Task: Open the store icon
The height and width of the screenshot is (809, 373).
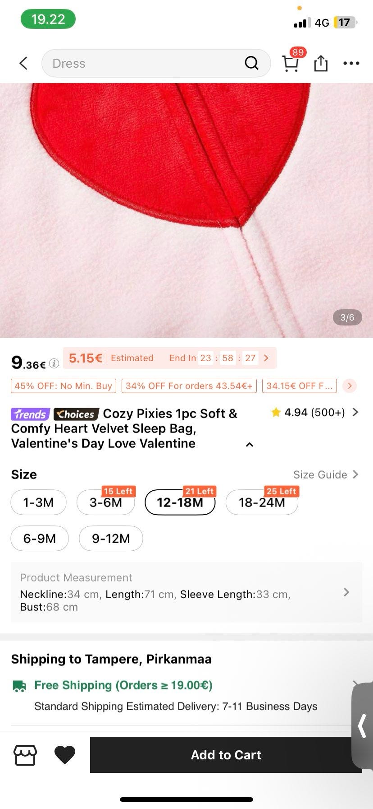Action: pyautogui.click(x=25, y=755)
